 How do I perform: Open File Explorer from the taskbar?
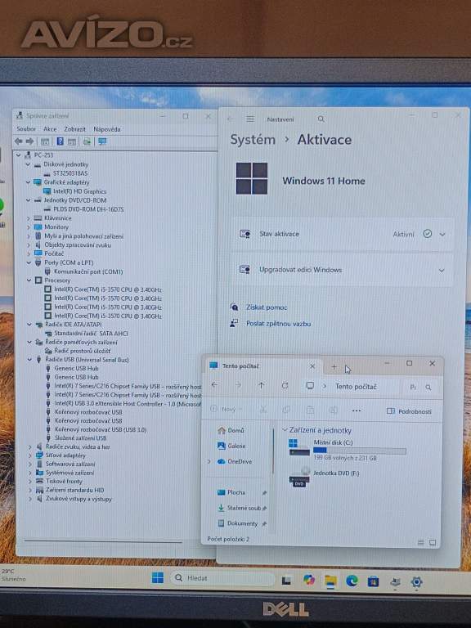point(330,581)
